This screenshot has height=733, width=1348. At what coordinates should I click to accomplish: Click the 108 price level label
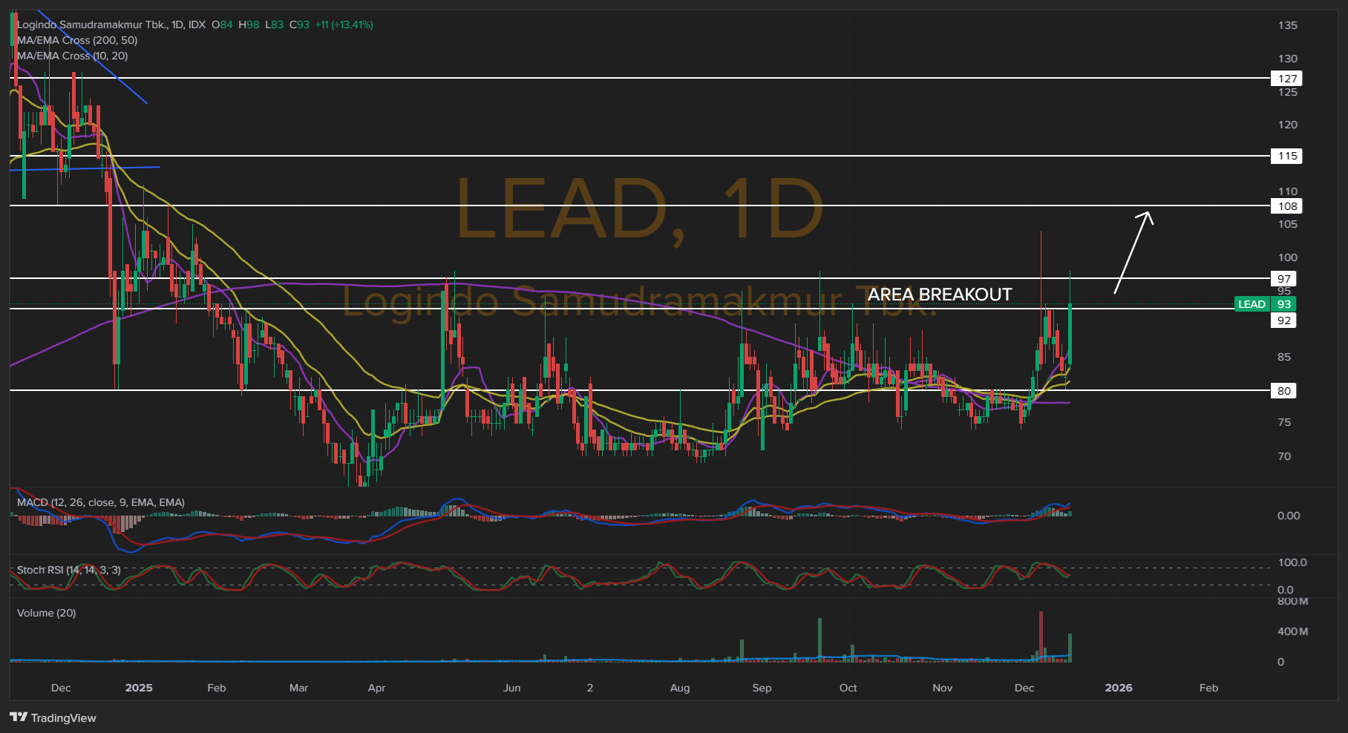click(x=1287, y=206)
